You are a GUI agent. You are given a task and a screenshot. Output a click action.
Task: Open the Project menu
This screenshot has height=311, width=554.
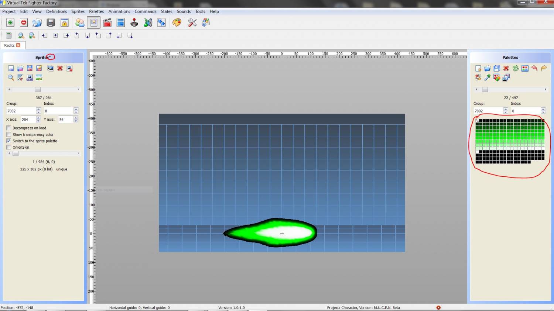tap(9, 11)
